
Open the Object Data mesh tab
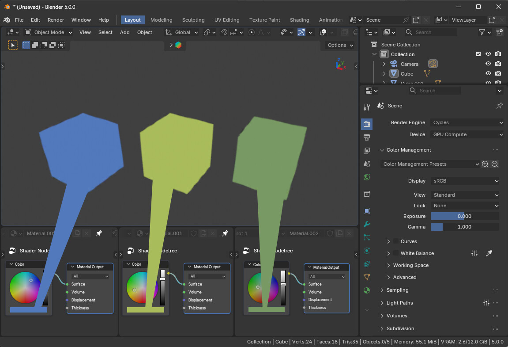pyautogui.click(x=367, y=277)
